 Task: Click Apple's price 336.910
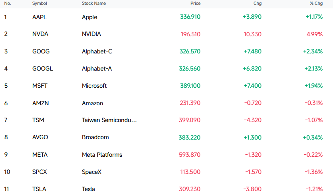click(190, 17)
